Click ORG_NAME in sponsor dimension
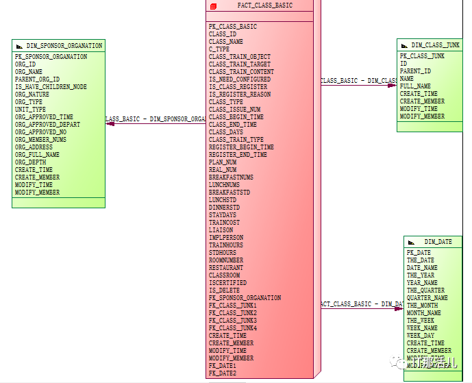 [29, 72]
